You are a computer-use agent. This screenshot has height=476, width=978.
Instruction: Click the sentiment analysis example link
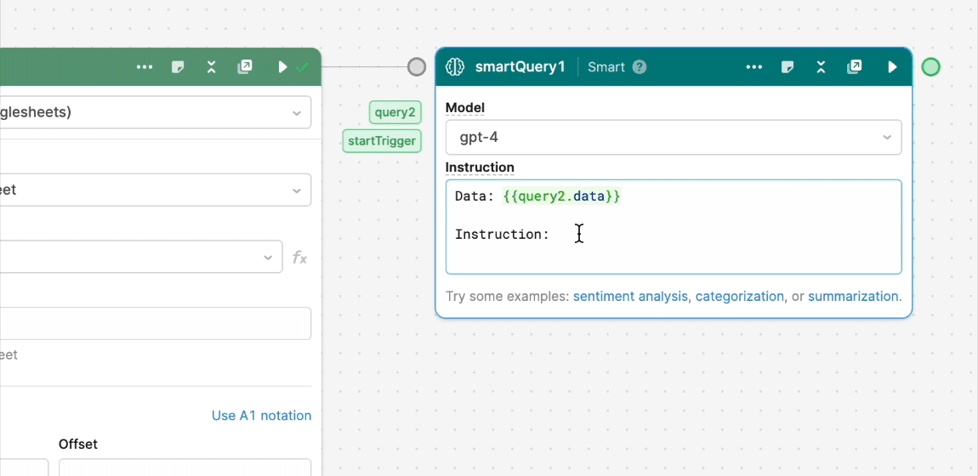(631, 297)
